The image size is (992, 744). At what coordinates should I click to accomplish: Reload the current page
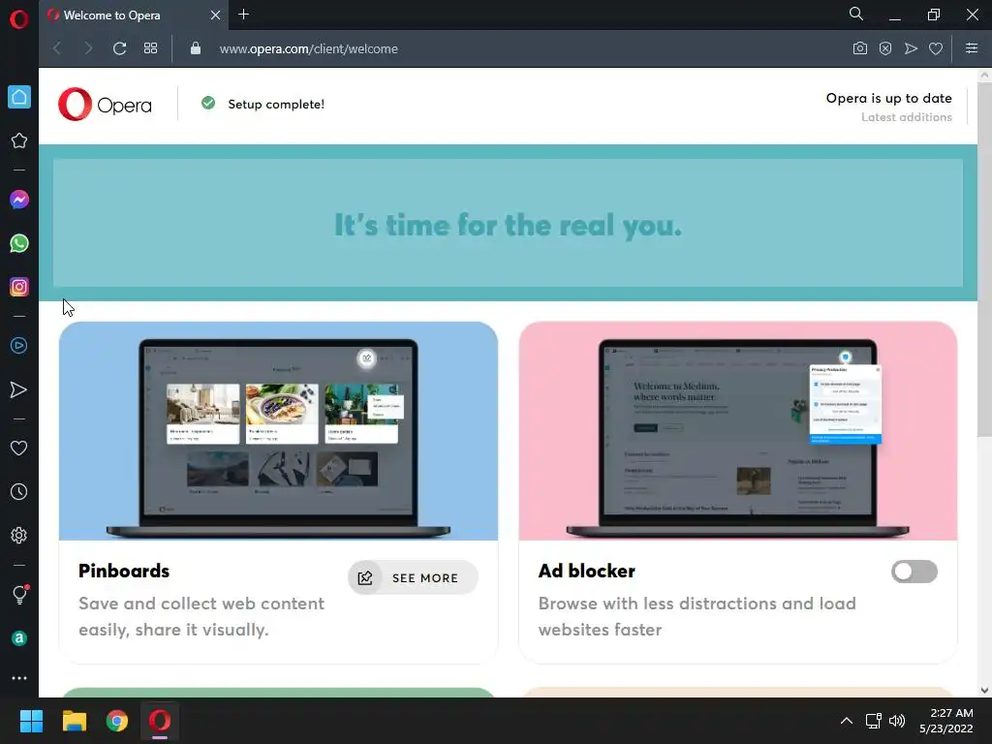click(119, 48)
